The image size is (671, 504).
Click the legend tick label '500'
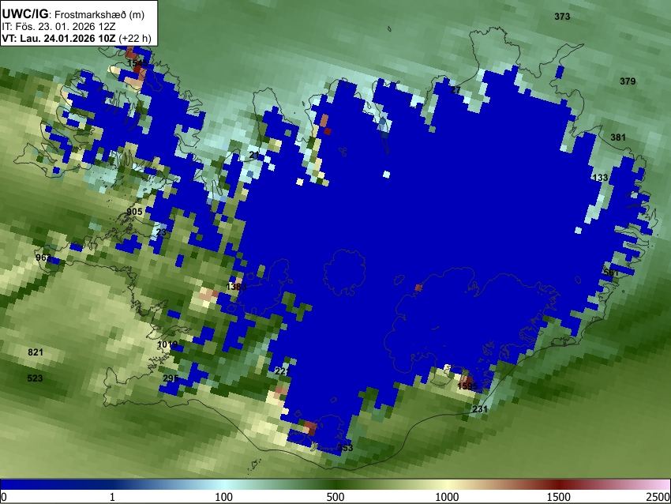click(x=335, y=497)
